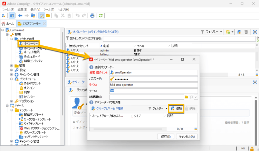Click the 名前 (ログイン) input field
Image resolution: width=259 pixels, height=151 pixels.
tap(154, 72)
